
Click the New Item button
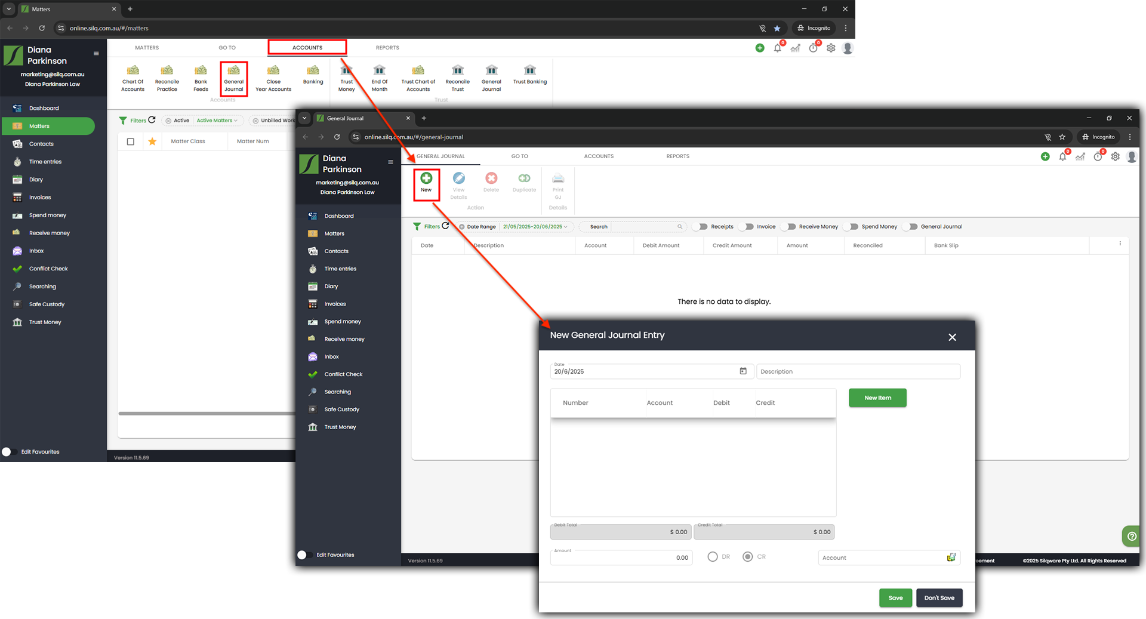click(877, 398)
